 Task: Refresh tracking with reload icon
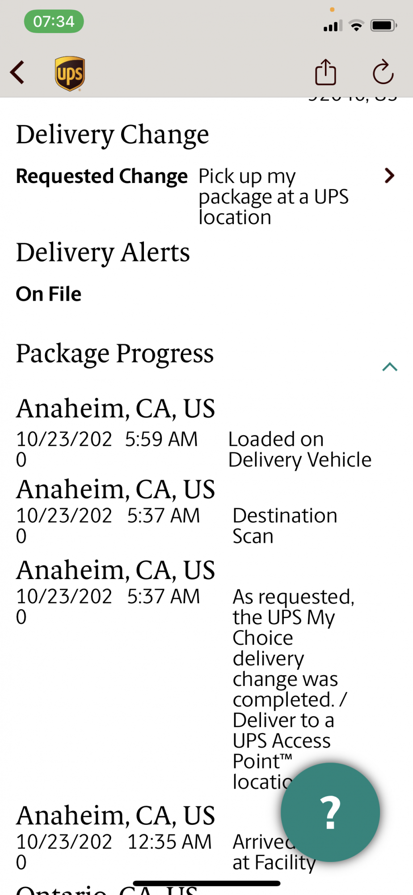coord(383,72)
